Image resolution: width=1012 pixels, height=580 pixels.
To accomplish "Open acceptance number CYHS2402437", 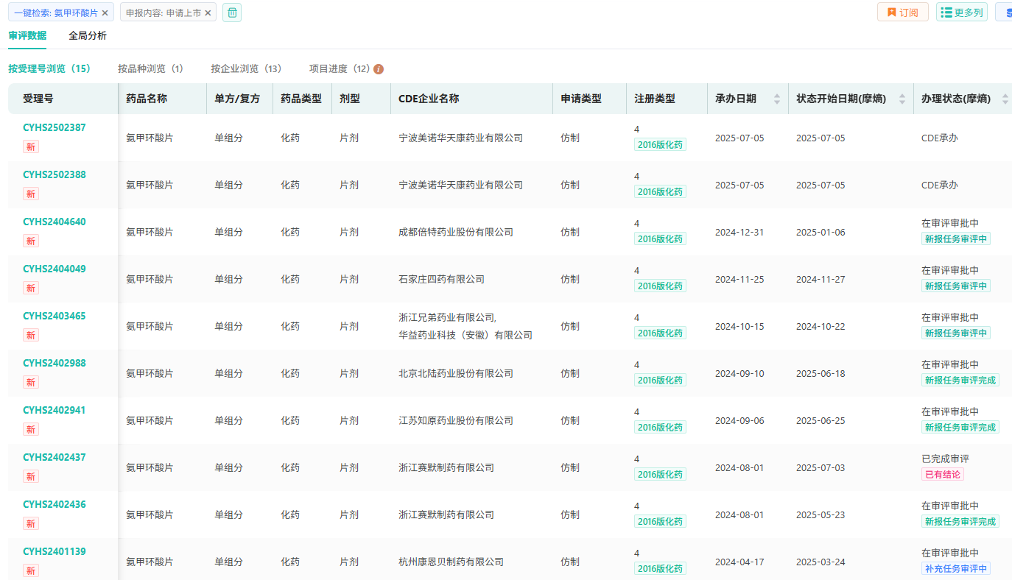I will click(55, 457).
